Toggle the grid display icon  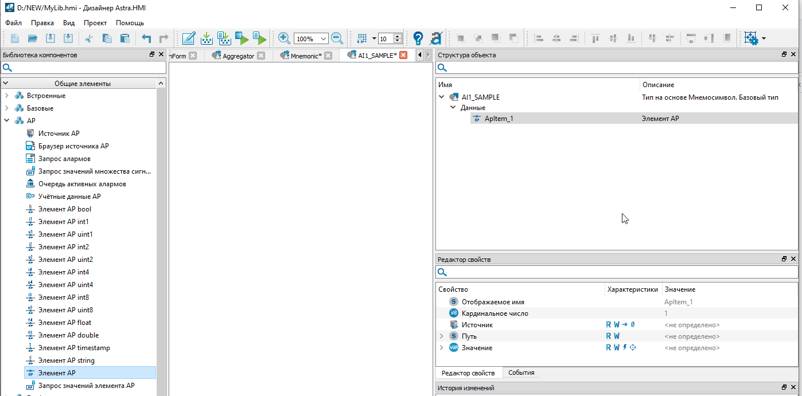tap(362, 38)
